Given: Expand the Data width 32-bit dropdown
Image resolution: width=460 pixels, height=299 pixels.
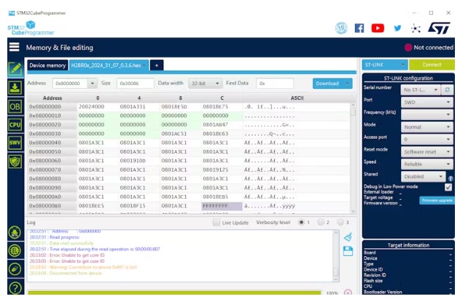Looking at the screenshot, I should coord(206,84).
